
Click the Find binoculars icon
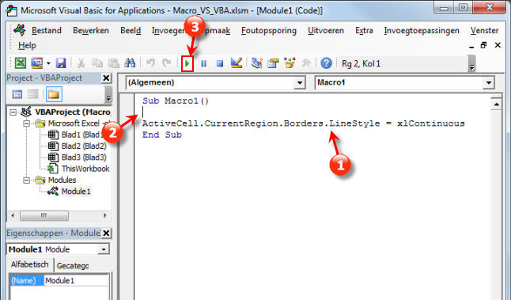coord(130,63)
